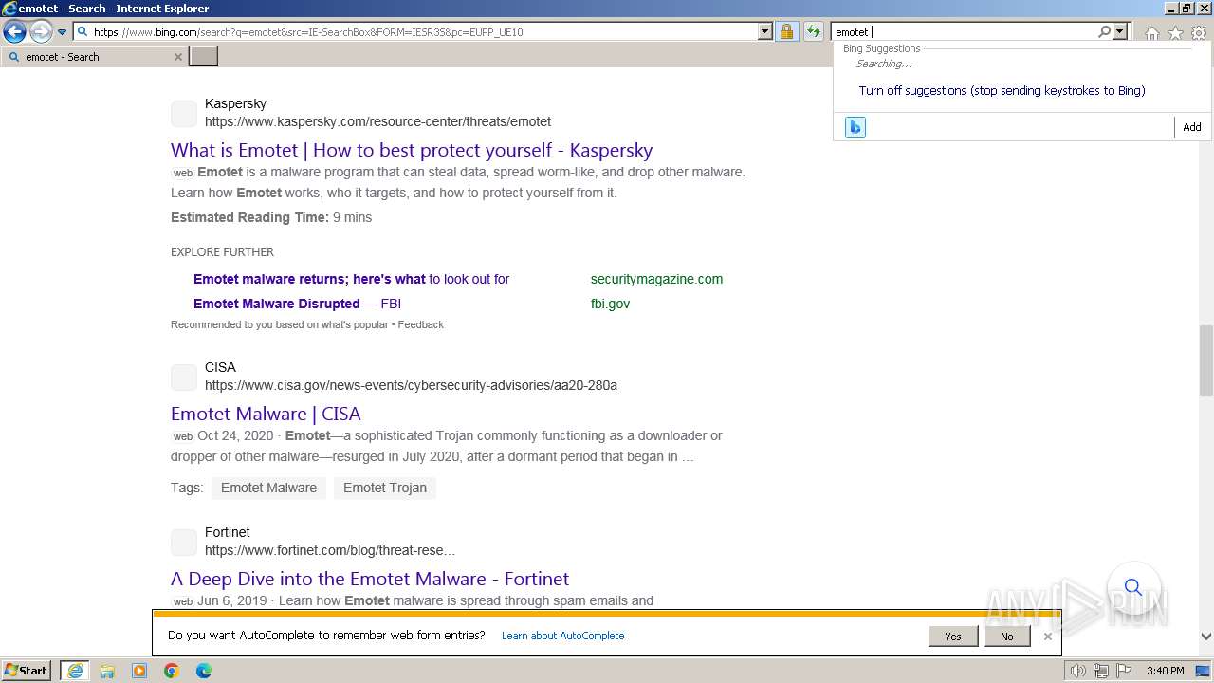Viewport: 1214px width, 683px height.
Task: Click the Fortinet site favicon
Action: [184, 542]
